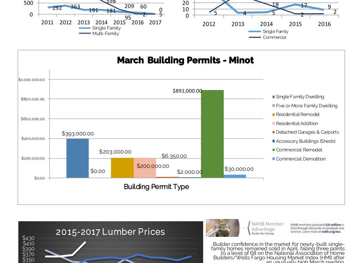Select the Commercial Demolition legend label

point(301,159)
